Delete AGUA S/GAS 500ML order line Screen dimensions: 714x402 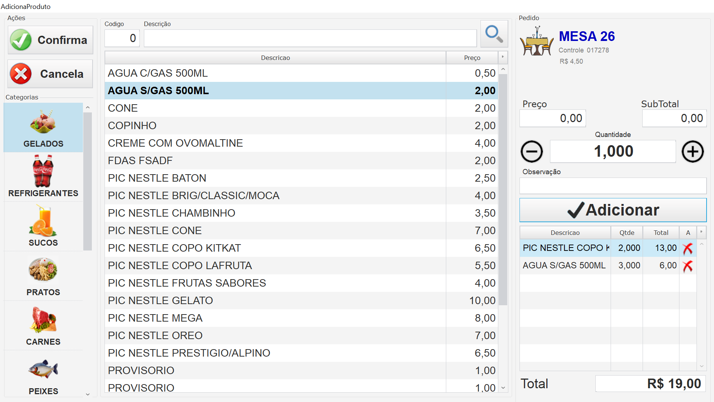pos(688,266)
